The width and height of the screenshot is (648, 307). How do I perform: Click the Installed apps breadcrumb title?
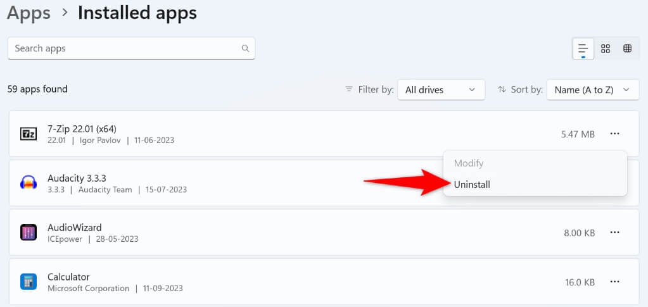[137, 13]
